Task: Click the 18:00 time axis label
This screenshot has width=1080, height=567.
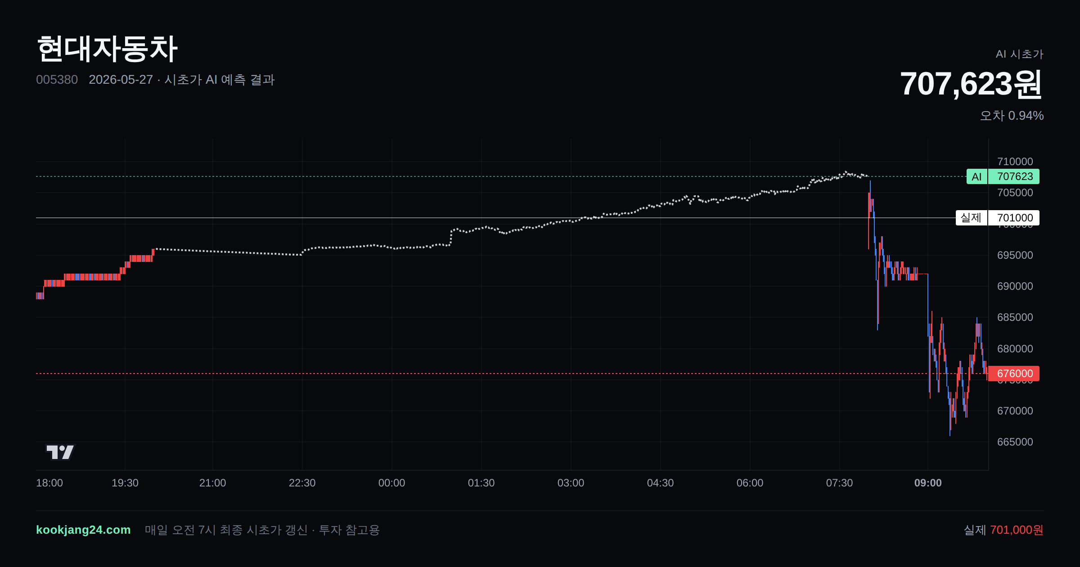Action: (49, 483)
